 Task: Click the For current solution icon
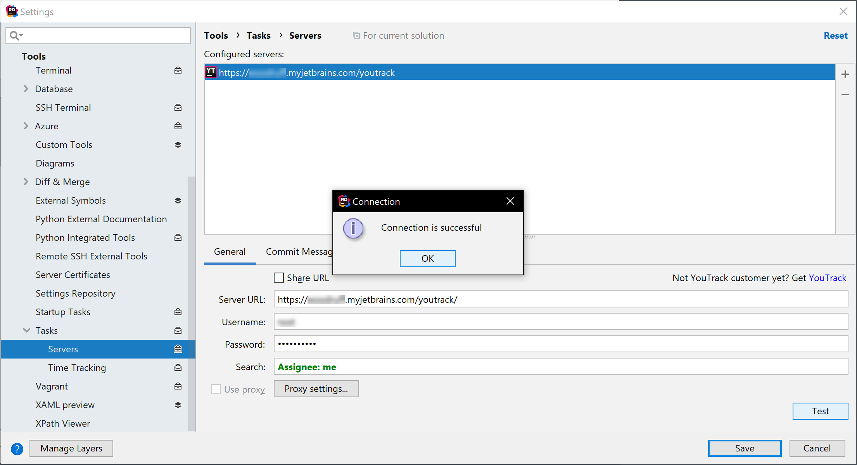tap(356, 36)
